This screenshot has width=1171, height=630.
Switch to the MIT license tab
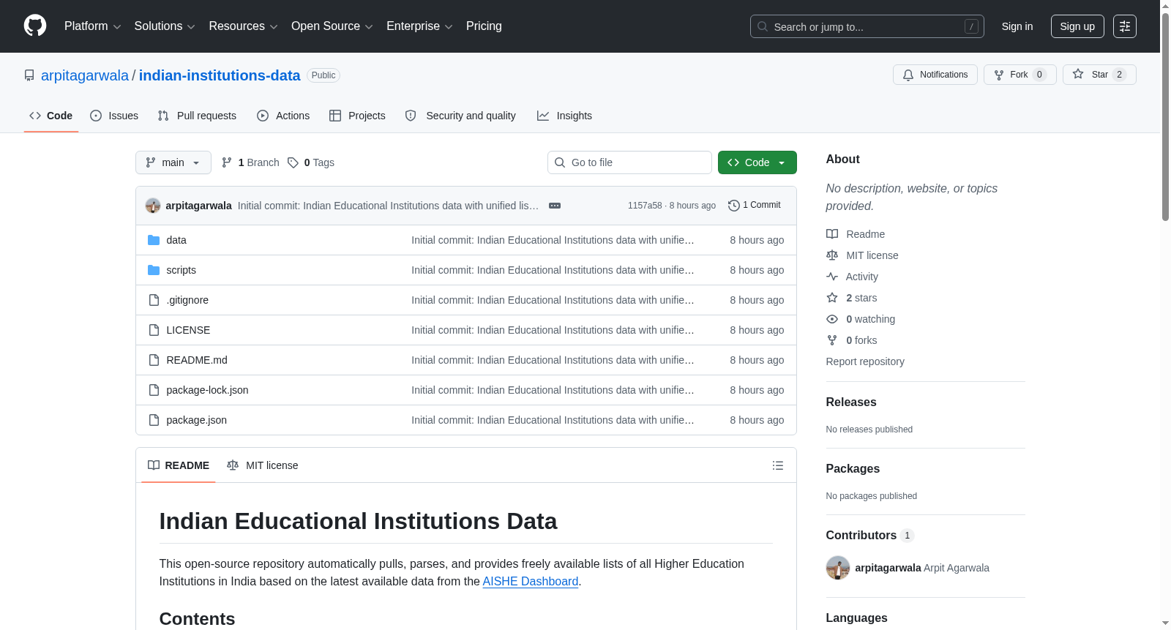pyautogui.click(x=263, y=465)
